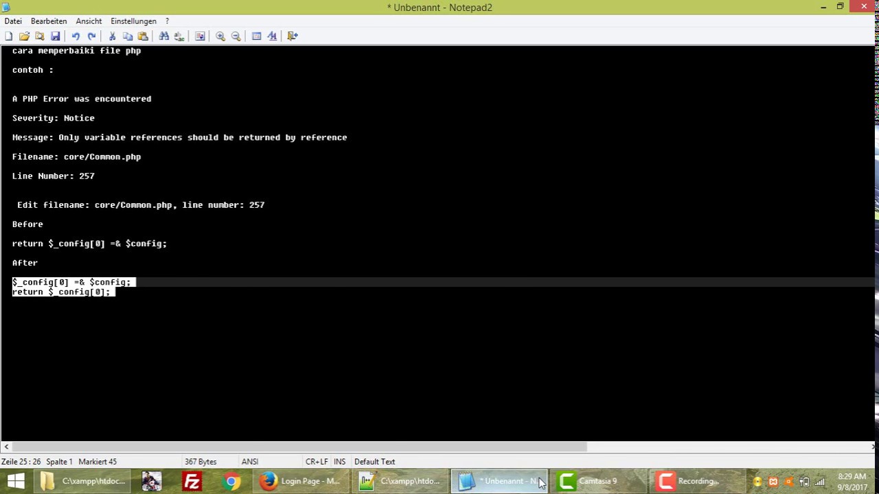Click the 'Severity: Notice' line
This screenshot has height=494, width=879.
coord(53,118)
